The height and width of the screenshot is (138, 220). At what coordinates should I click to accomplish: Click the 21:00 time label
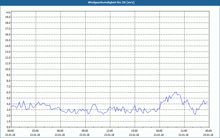pos(184,131)
